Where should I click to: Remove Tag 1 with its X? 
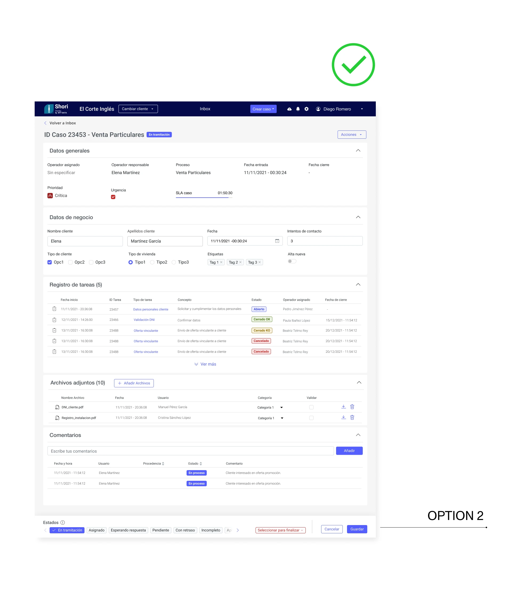221,262
